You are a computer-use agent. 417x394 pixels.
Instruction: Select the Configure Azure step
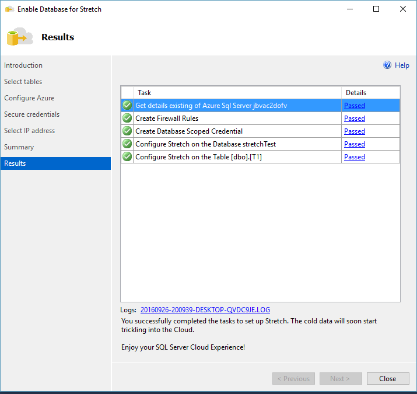29,98
